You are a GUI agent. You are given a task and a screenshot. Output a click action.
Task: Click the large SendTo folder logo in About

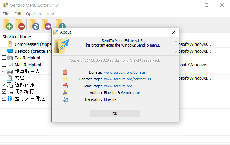click(x=62, y=47)
